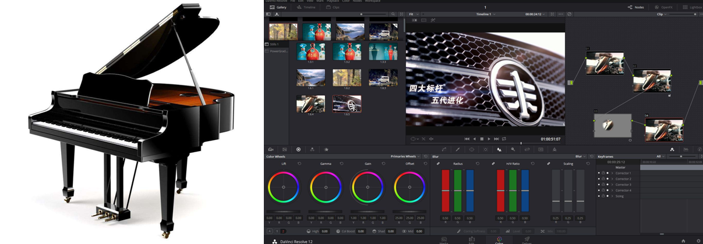Toggle gallery sidebar album list

click(269, 14)
